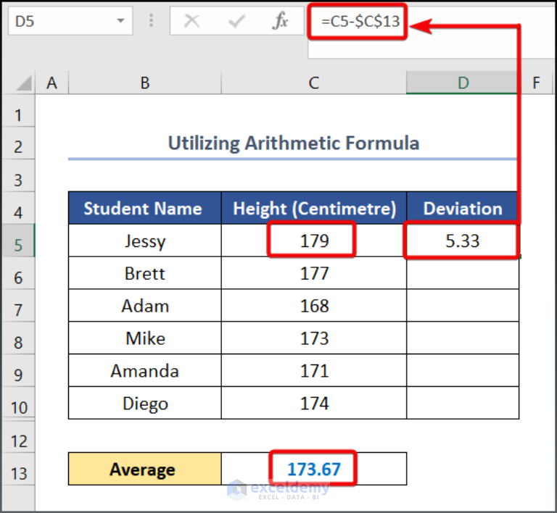
Task: Select the cell containing Amanda
Action: [x=144, y=371]
